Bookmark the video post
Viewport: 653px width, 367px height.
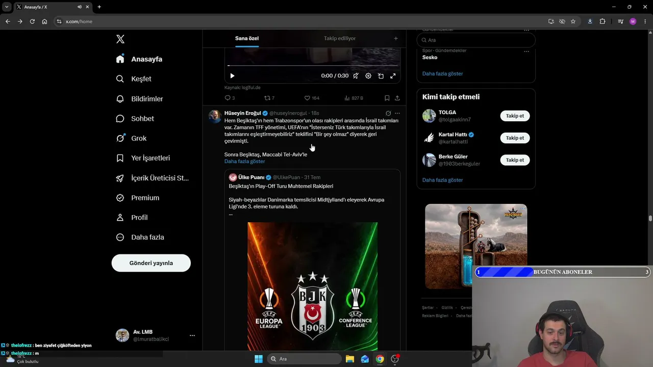click(x=387, y=98)
